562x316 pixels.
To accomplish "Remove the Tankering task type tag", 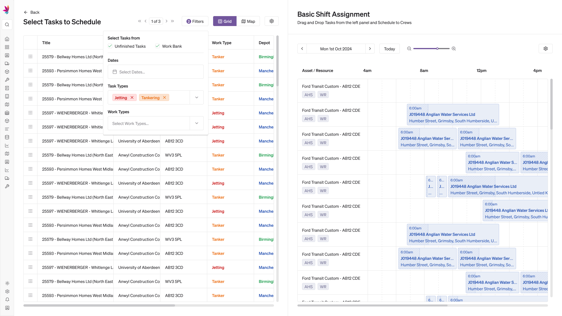I will [x=165, y=98].
